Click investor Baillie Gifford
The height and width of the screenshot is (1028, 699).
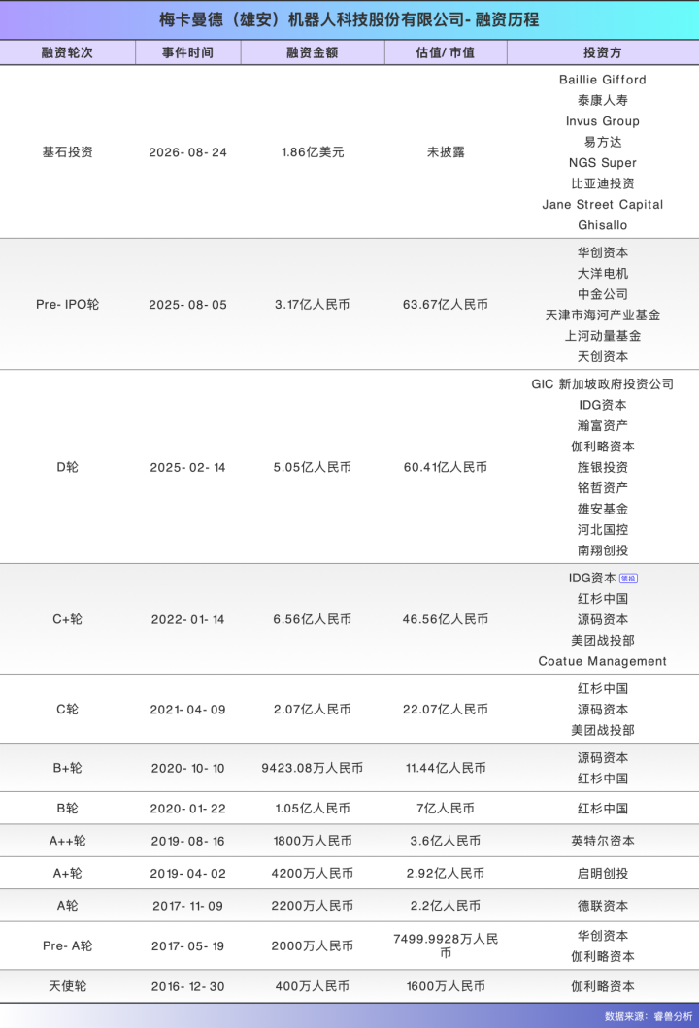[x=603, y=80]
